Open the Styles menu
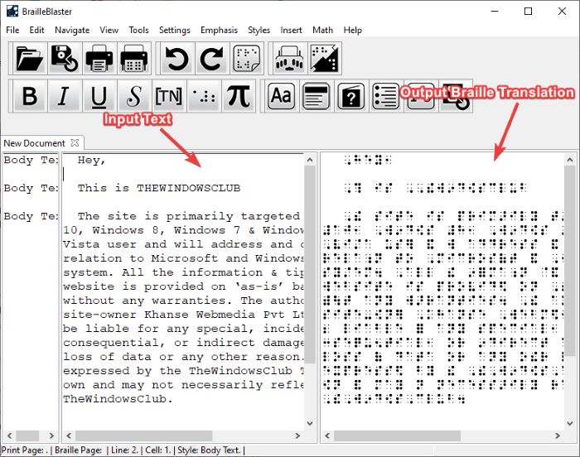 click(x=259, y=30)
